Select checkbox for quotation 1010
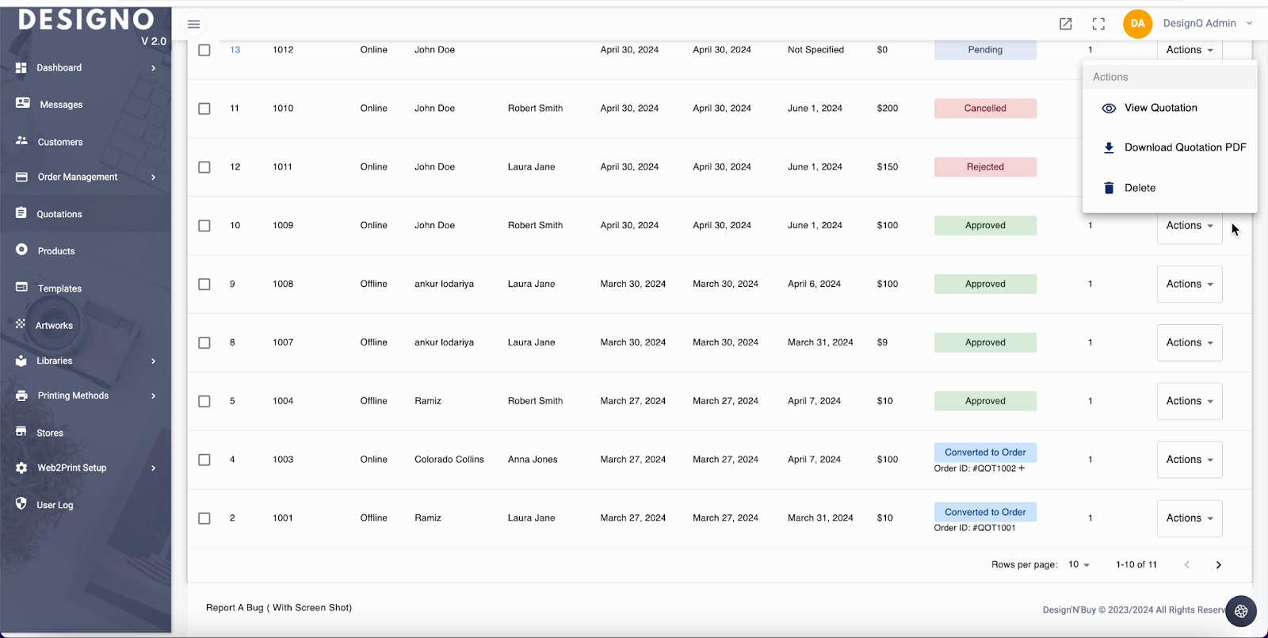Image resolution: width=1268 pixels, height=638 pixels. click(x=204, y=109)
